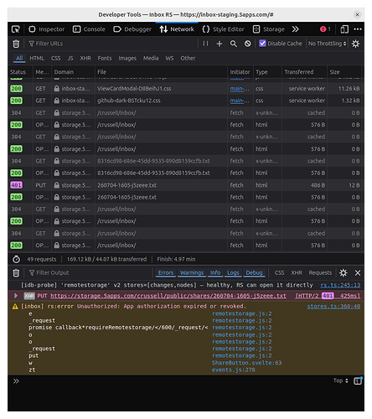Image resolution: width=372 pixels, height=419 pixels.
Task: Pause network recording
Action: point(205,44)
